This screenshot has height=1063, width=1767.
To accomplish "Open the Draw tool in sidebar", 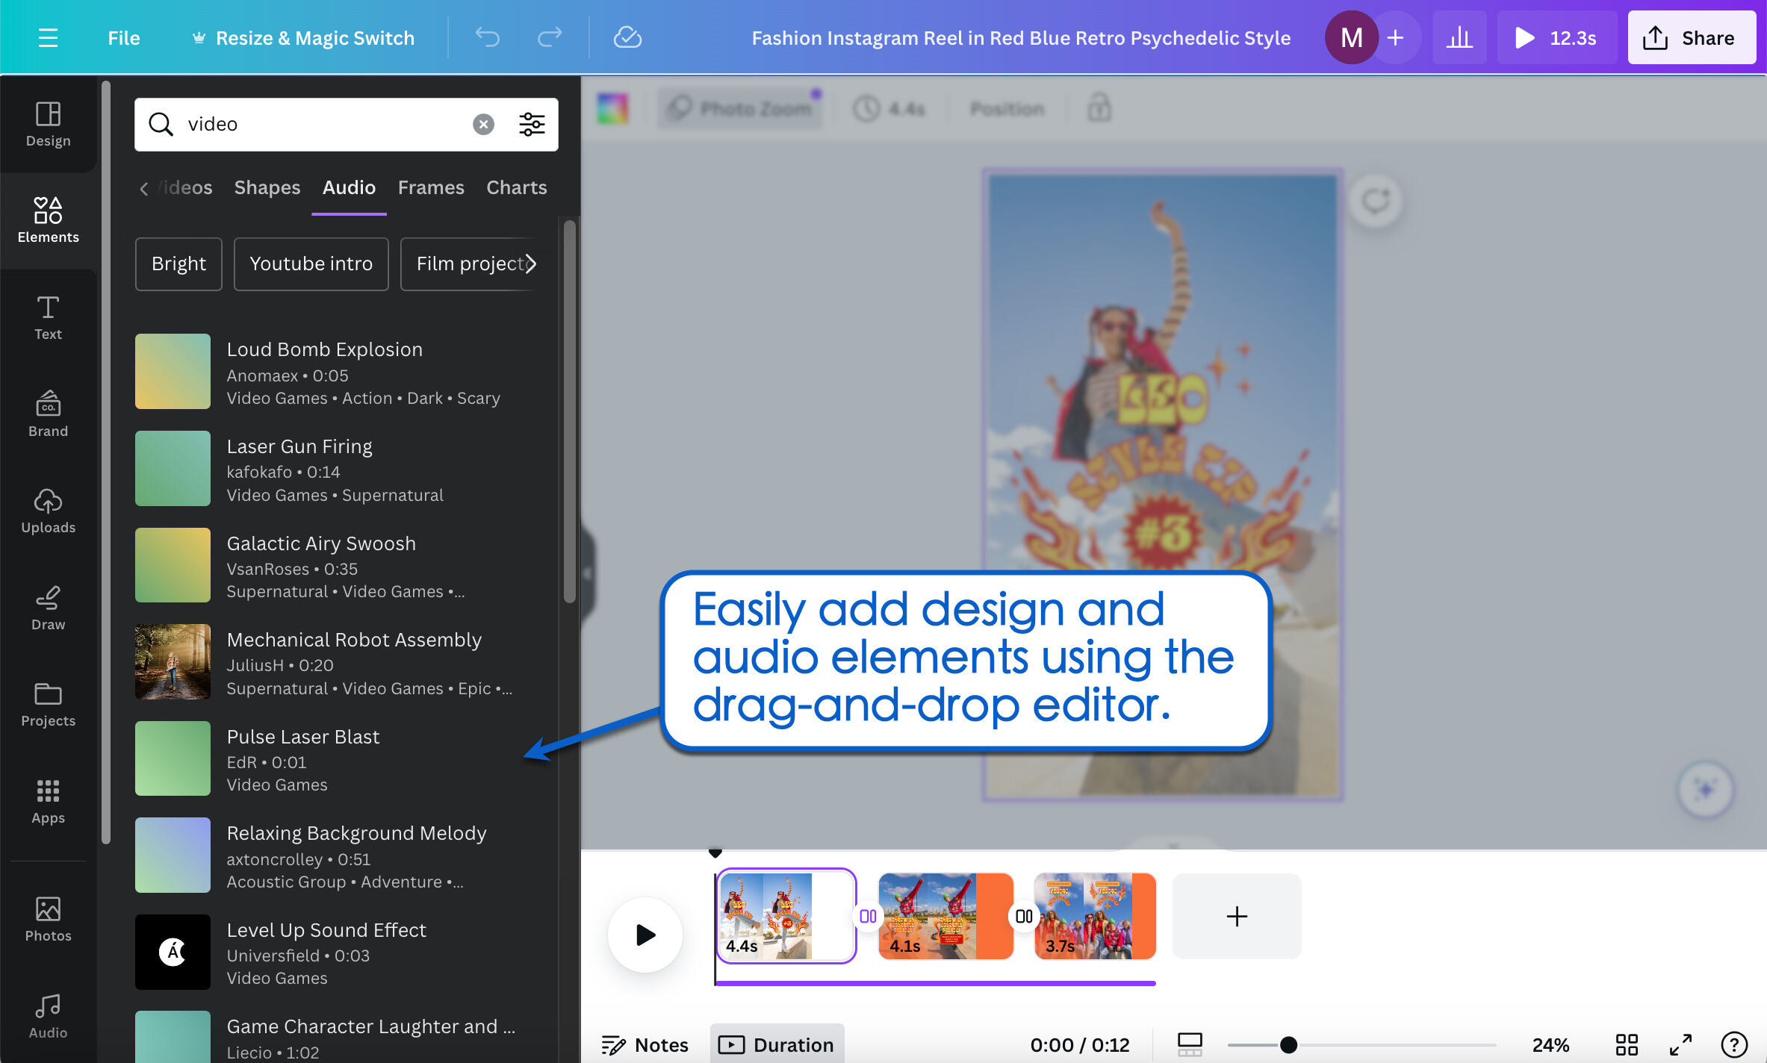I will [48, 608].
